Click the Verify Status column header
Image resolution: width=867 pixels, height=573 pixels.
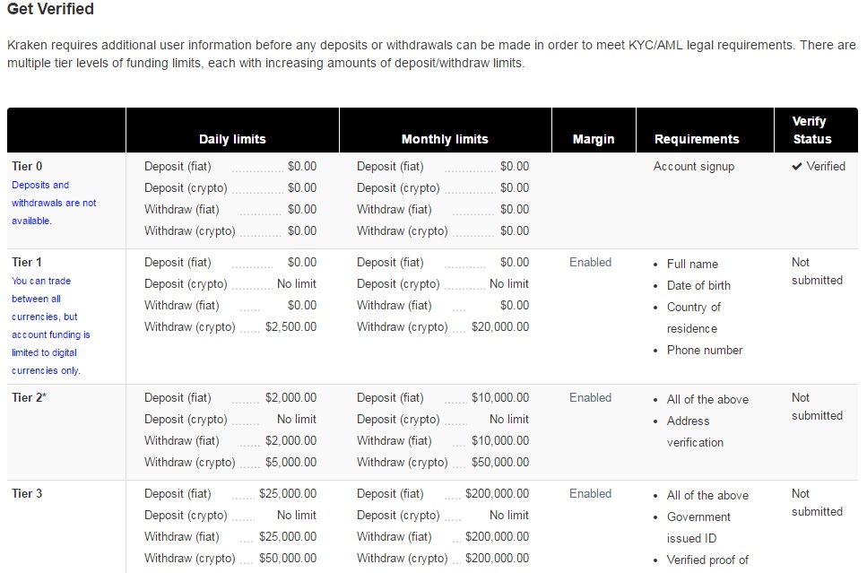[811, 130]
